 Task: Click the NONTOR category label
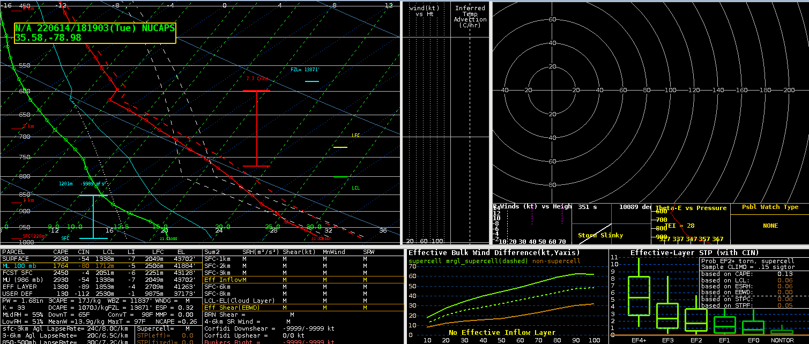[x=782, y=340]
